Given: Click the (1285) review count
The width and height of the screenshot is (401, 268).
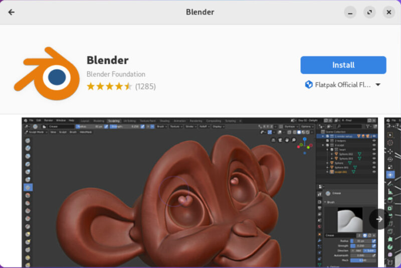Looking at the screenshot, I should [145, 86].
